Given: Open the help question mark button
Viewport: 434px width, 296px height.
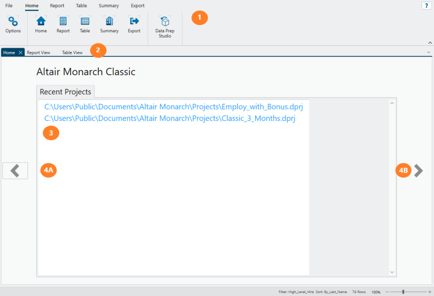Looking at the screenshot, I should point(426,5).
